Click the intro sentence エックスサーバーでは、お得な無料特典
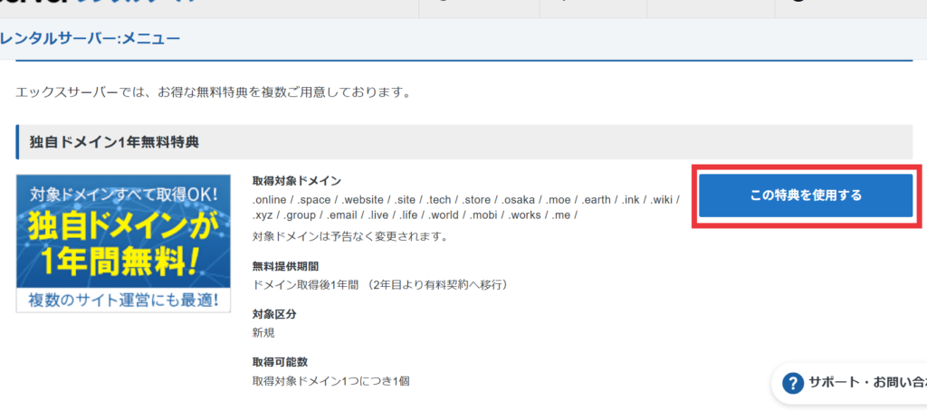The width and height of the screenshot is (927, 420). (x=212, y=93)
